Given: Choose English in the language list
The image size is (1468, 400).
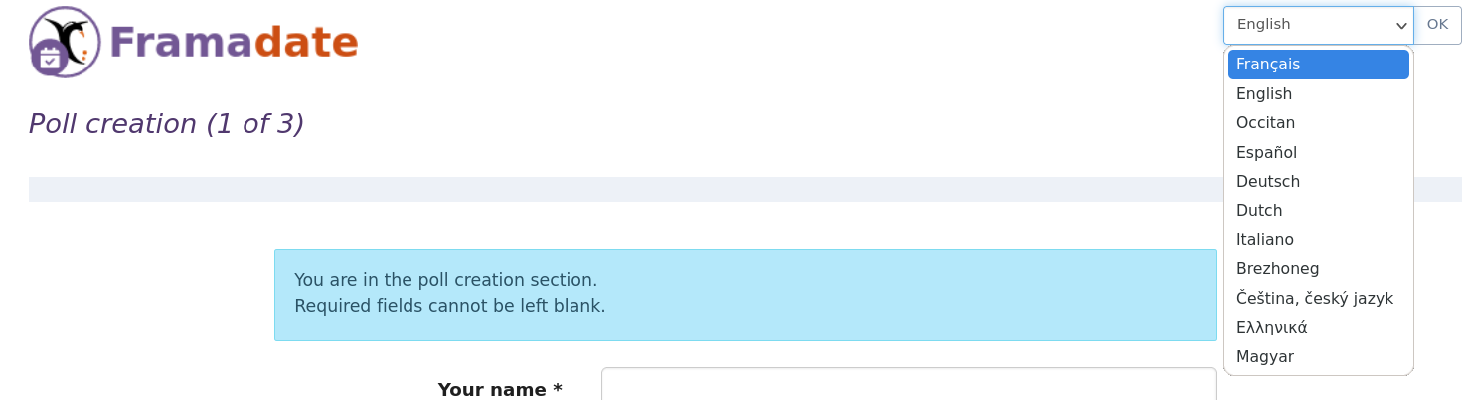Looking at the screenshot, I should coord(1318,93).
